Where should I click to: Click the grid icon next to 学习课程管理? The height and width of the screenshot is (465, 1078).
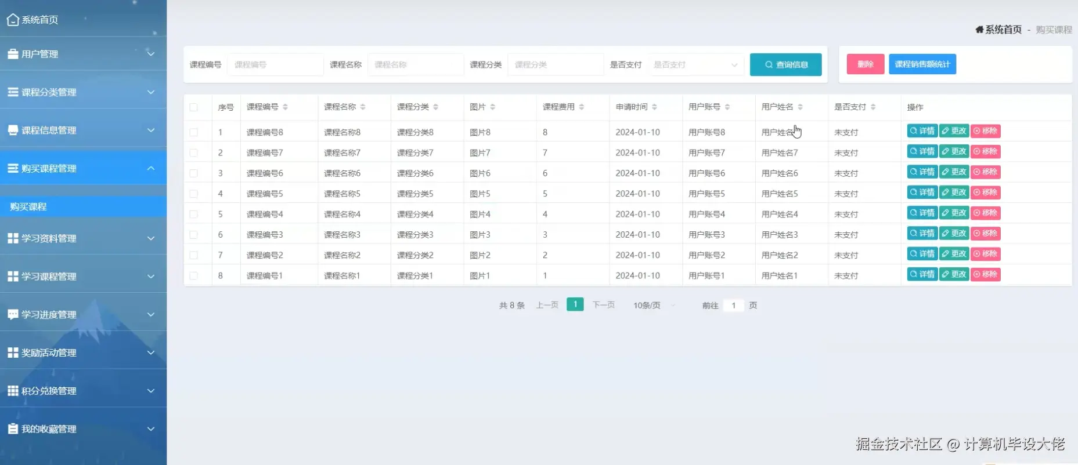coord(13,277)
